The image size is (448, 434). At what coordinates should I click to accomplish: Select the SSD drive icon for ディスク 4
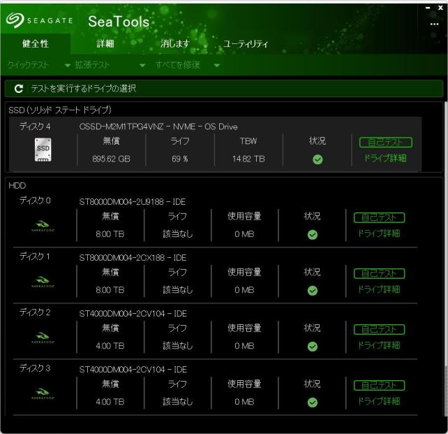click(x=43, y=150)
